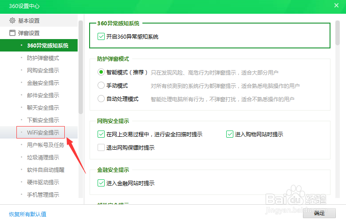Image resolution: width=346 pixels, height=222 pixels.
Task: Open 邮件安全提示 sidebar item
Action: 43,95
